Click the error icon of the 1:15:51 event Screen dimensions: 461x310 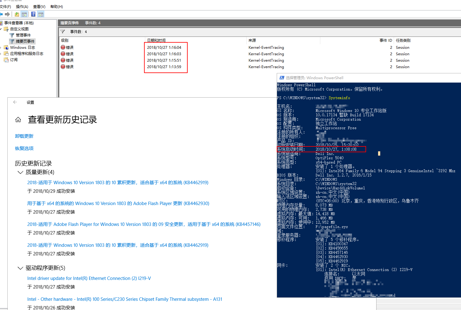point(63,60)
